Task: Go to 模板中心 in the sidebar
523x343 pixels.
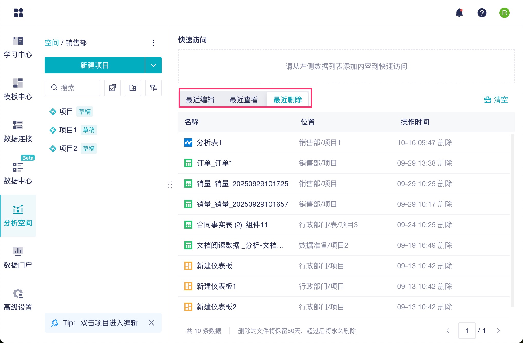Action: [18, 89]
